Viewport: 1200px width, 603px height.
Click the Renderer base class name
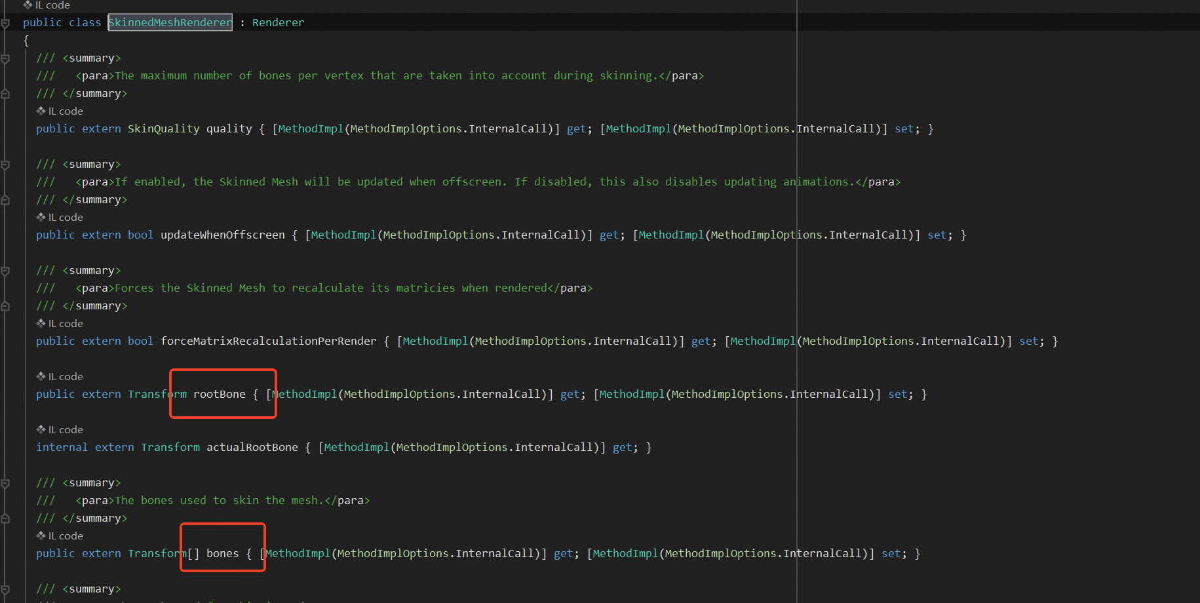tap(278, 22)
